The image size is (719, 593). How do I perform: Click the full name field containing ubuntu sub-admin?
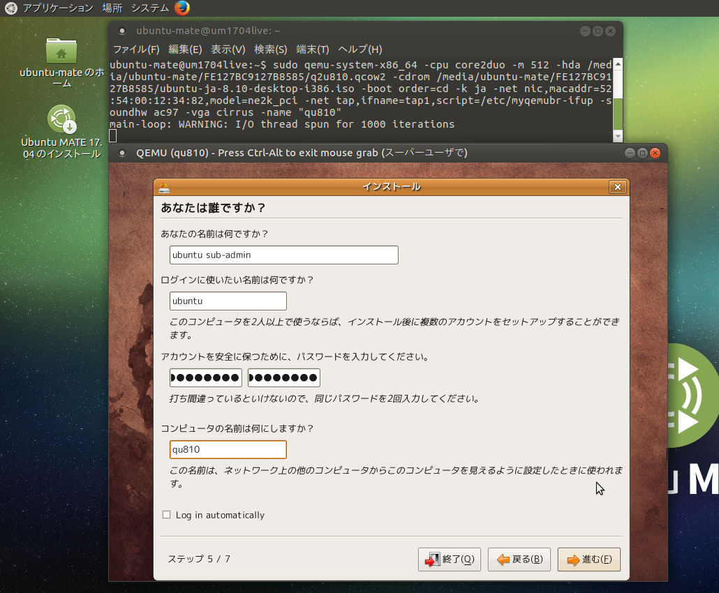coord(284,255)
